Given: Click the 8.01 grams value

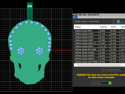Looking at the screenshot, I should pos(102,37).
